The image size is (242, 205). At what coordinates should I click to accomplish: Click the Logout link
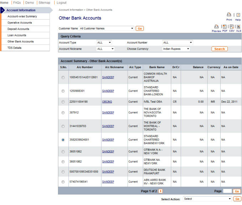point(61,2)
